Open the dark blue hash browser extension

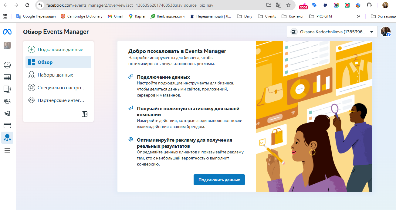click(x=325, y=5)
